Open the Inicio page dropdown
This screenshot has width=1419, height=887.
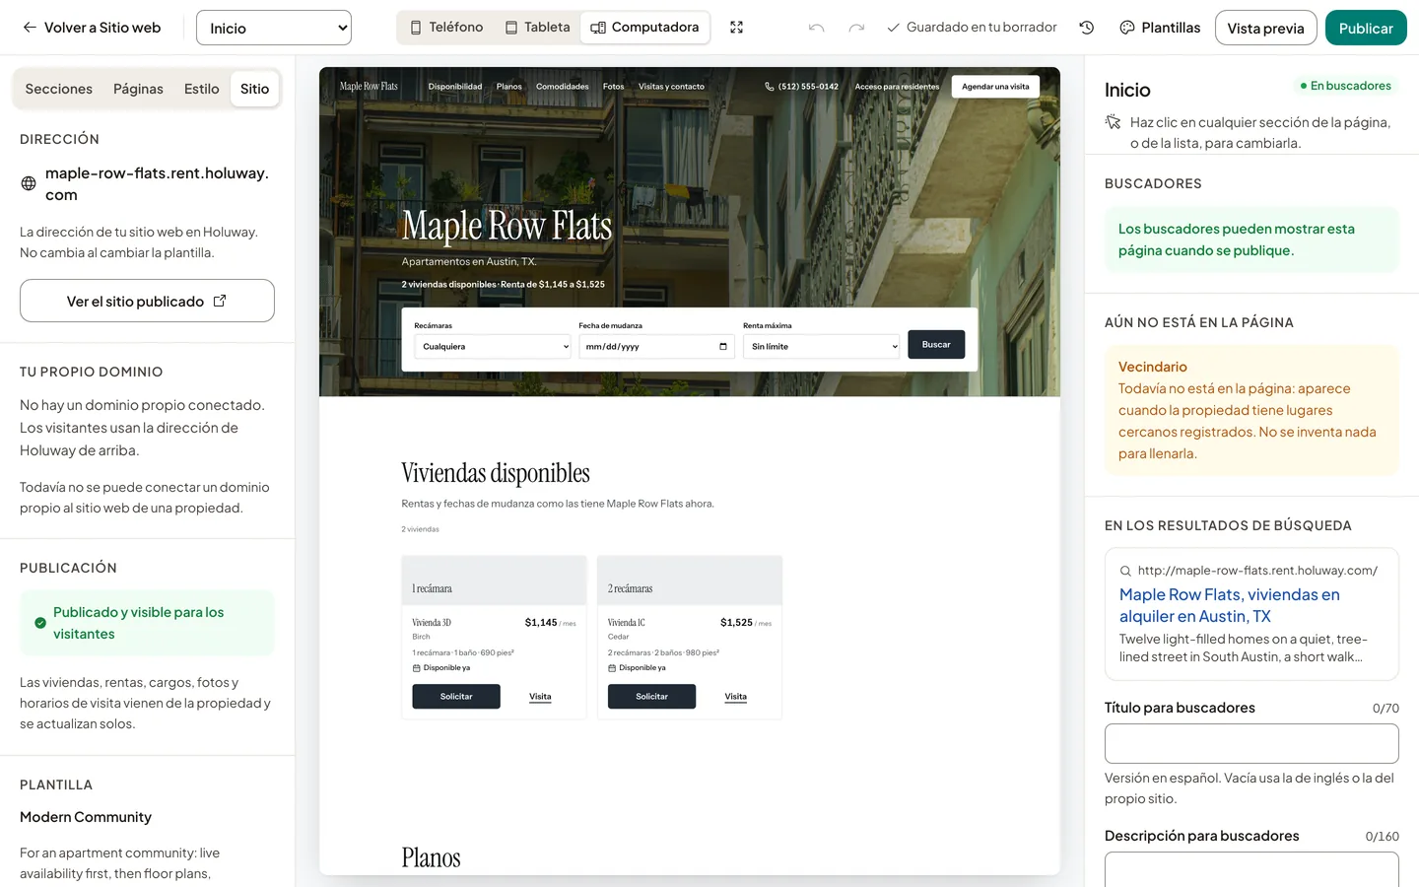[x=274, y=28]
